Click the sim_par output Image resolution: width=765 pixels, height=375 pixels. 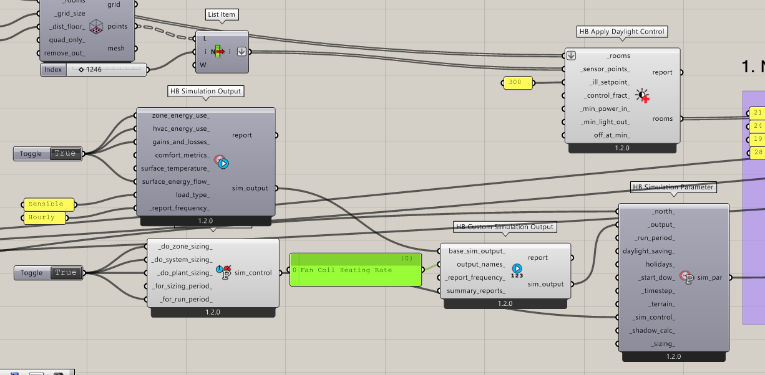point(709,277)
